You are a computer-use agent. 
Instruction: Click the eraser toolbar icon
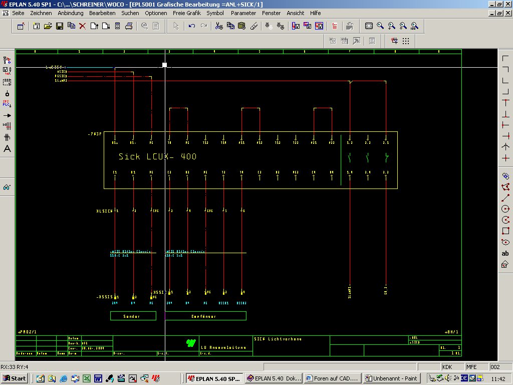click(254, 26)
